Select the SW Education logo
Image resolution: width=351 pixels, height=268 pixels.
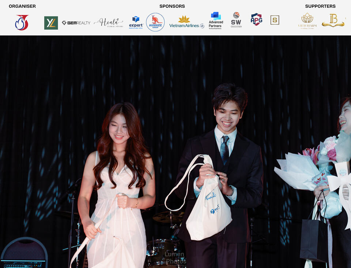click(x=236, y=20)
